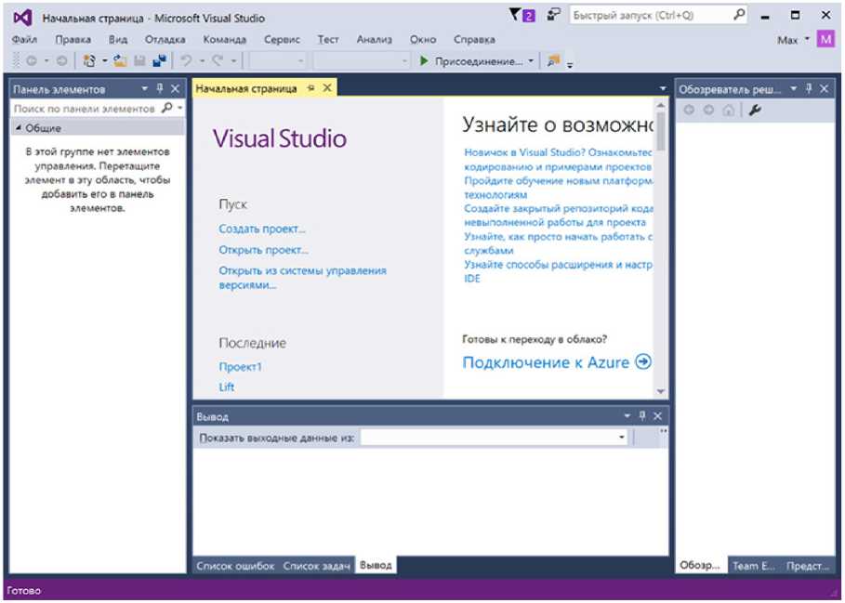Screen dimensions: 845x603
Task: Click the Open File folder toolbar icon
Action: click(x=120, y=61)
